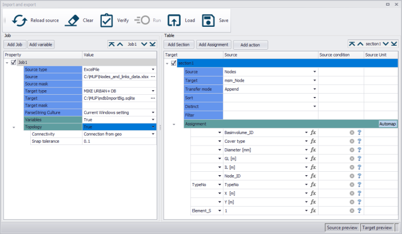Image resolution: width=402 pixels, height=234 pixels.
Task: Click the Filter value field
Action: [x=270, y=115]
